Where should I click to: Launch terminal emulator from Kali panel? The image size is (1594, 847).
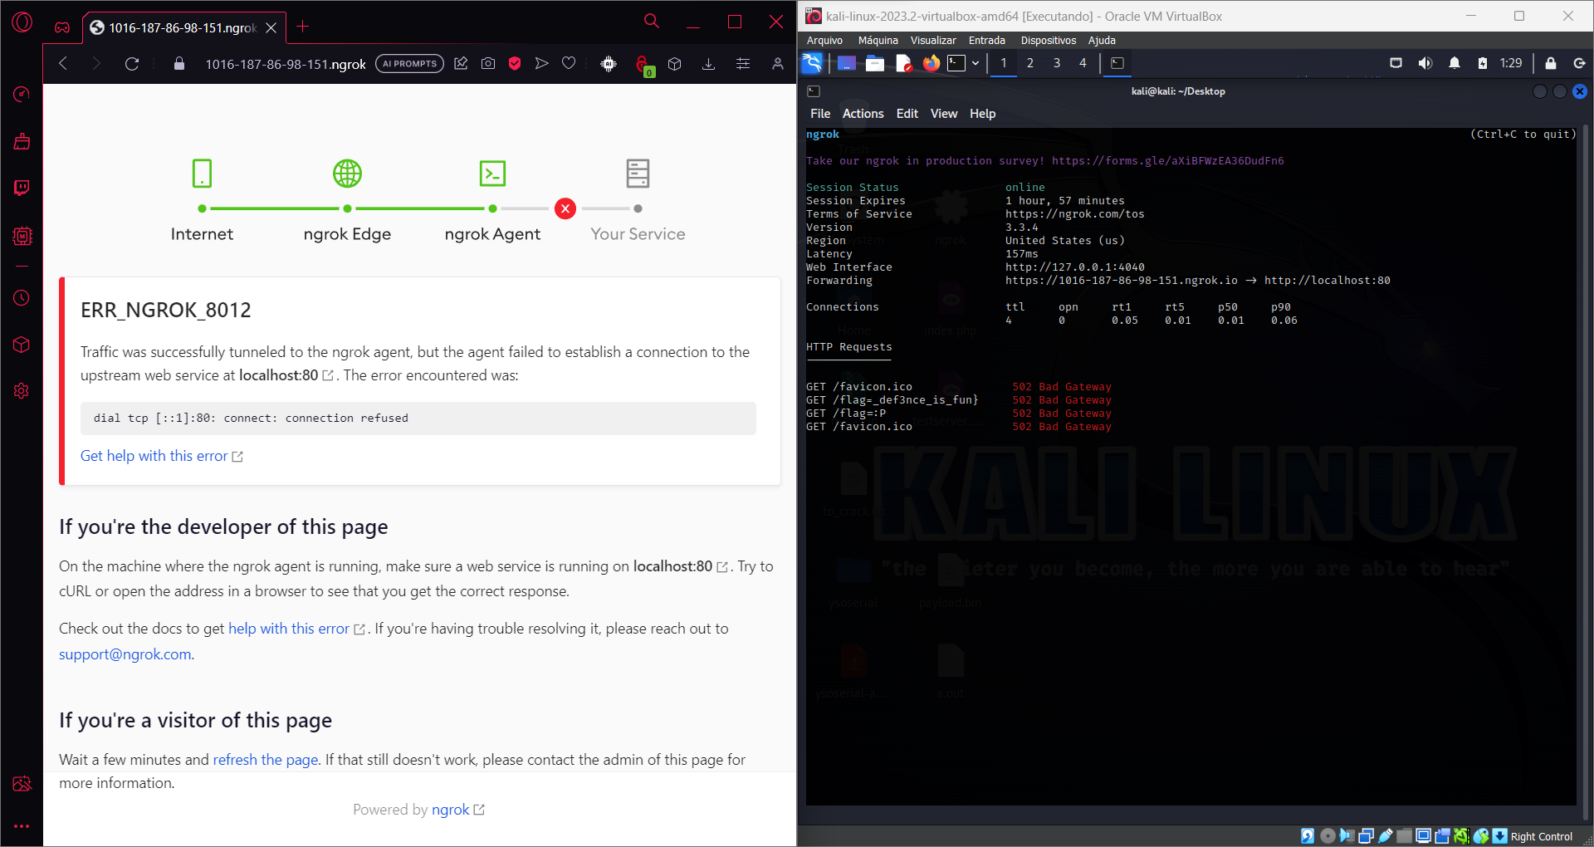coord(956,63)
